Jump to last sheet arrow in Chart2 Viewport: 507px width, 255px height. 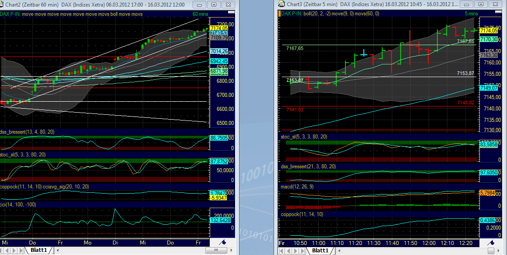21,250
